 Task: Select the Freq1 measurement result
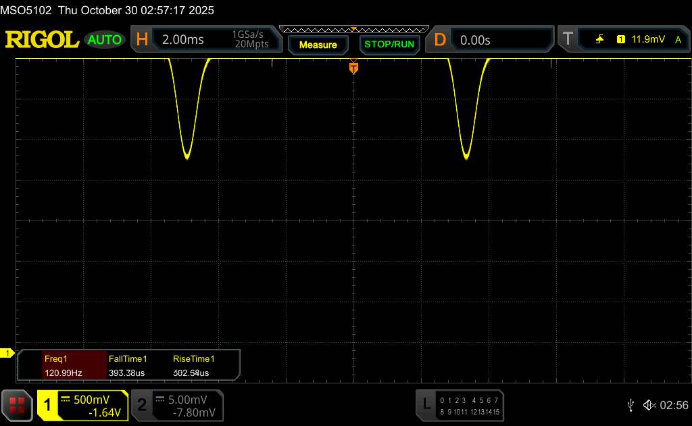pos(64,365)
